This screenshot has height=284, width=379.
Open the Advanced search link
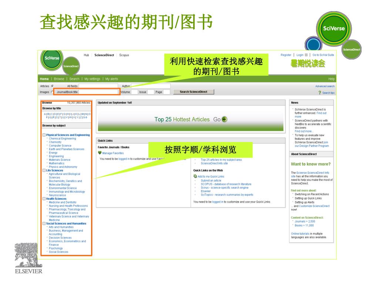point(325,86)
